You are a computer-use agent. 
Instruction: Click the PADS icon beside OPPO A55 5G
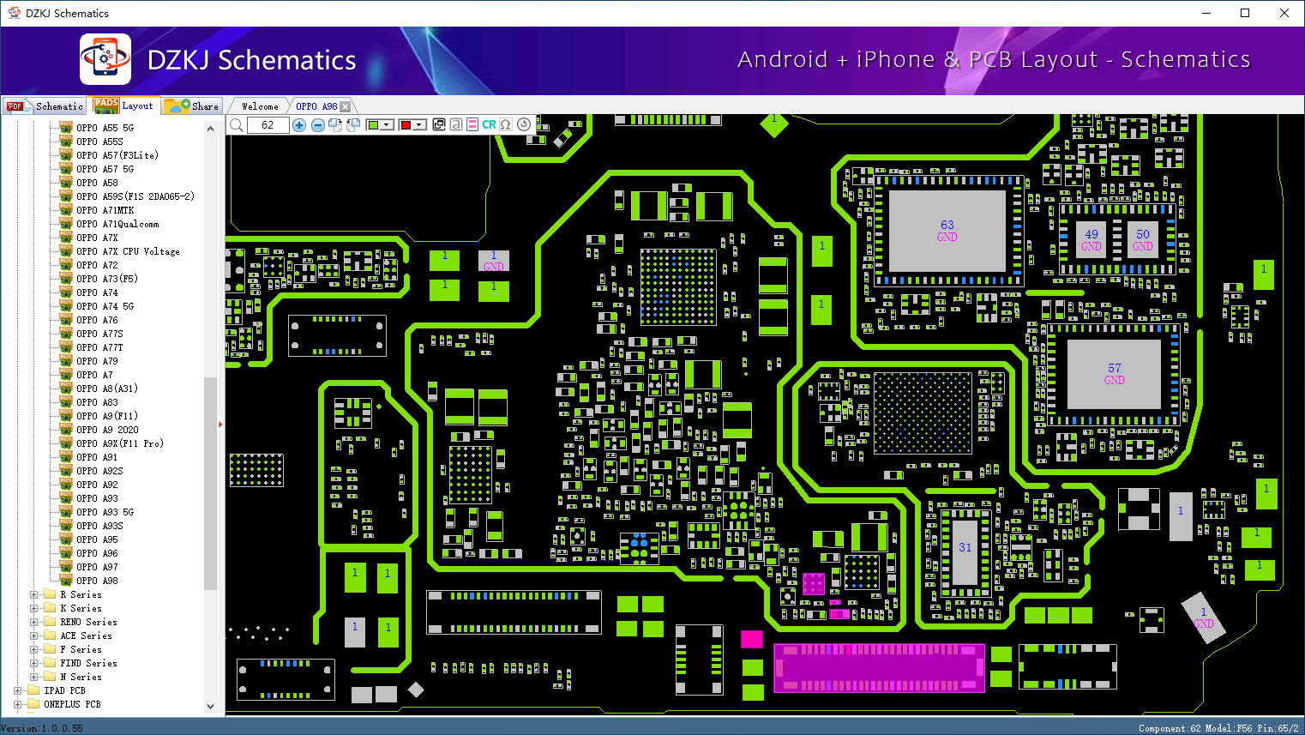pos(66,128)
